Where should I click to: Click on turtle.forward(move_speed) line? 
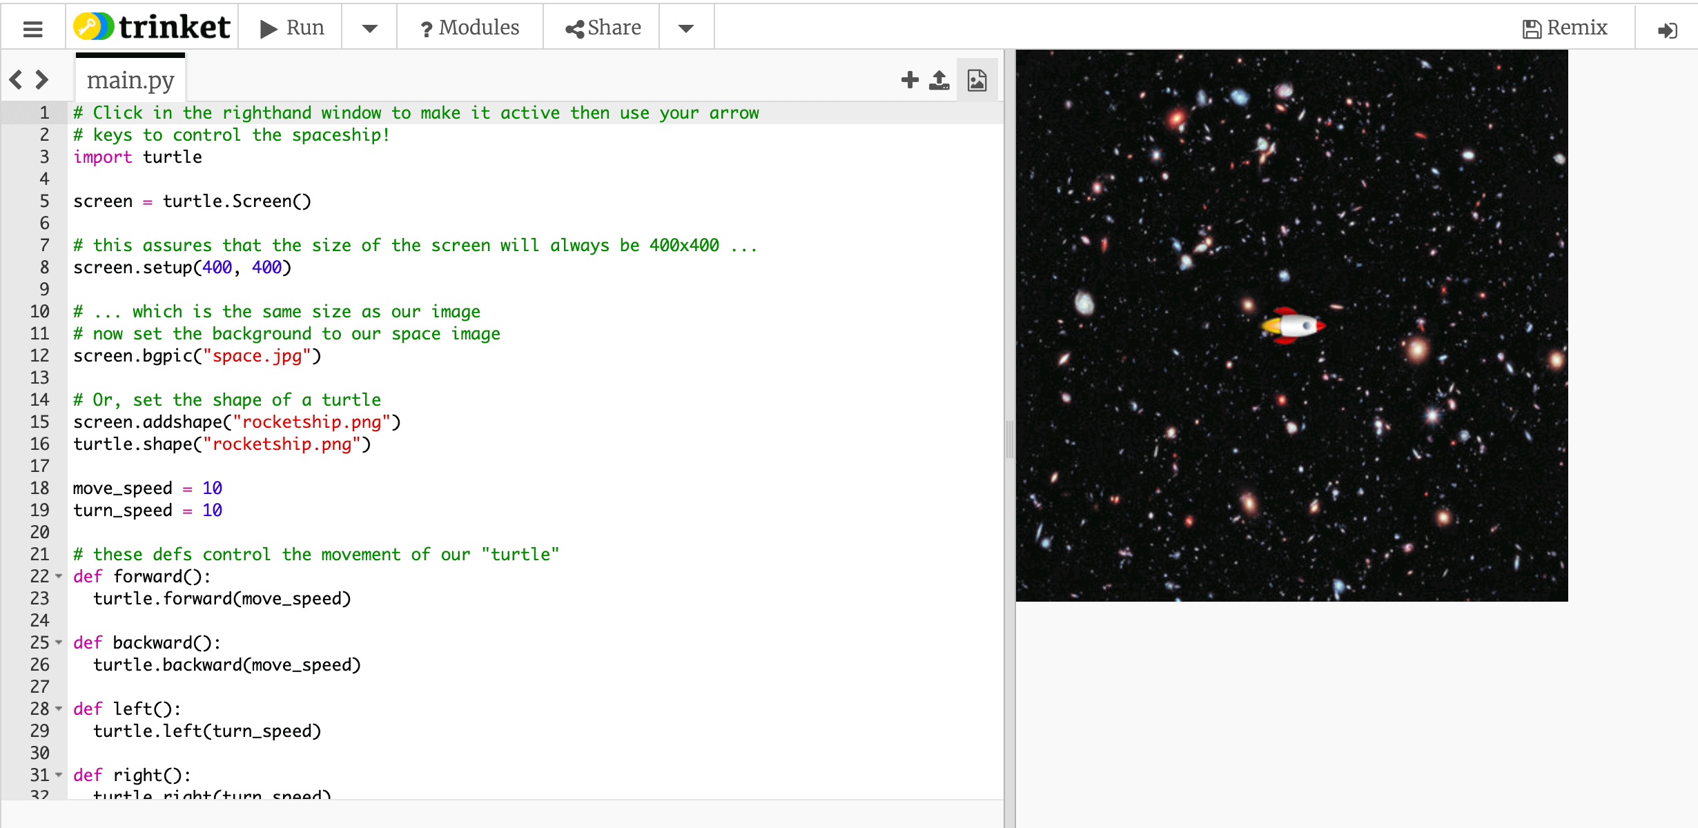[222, 598]
